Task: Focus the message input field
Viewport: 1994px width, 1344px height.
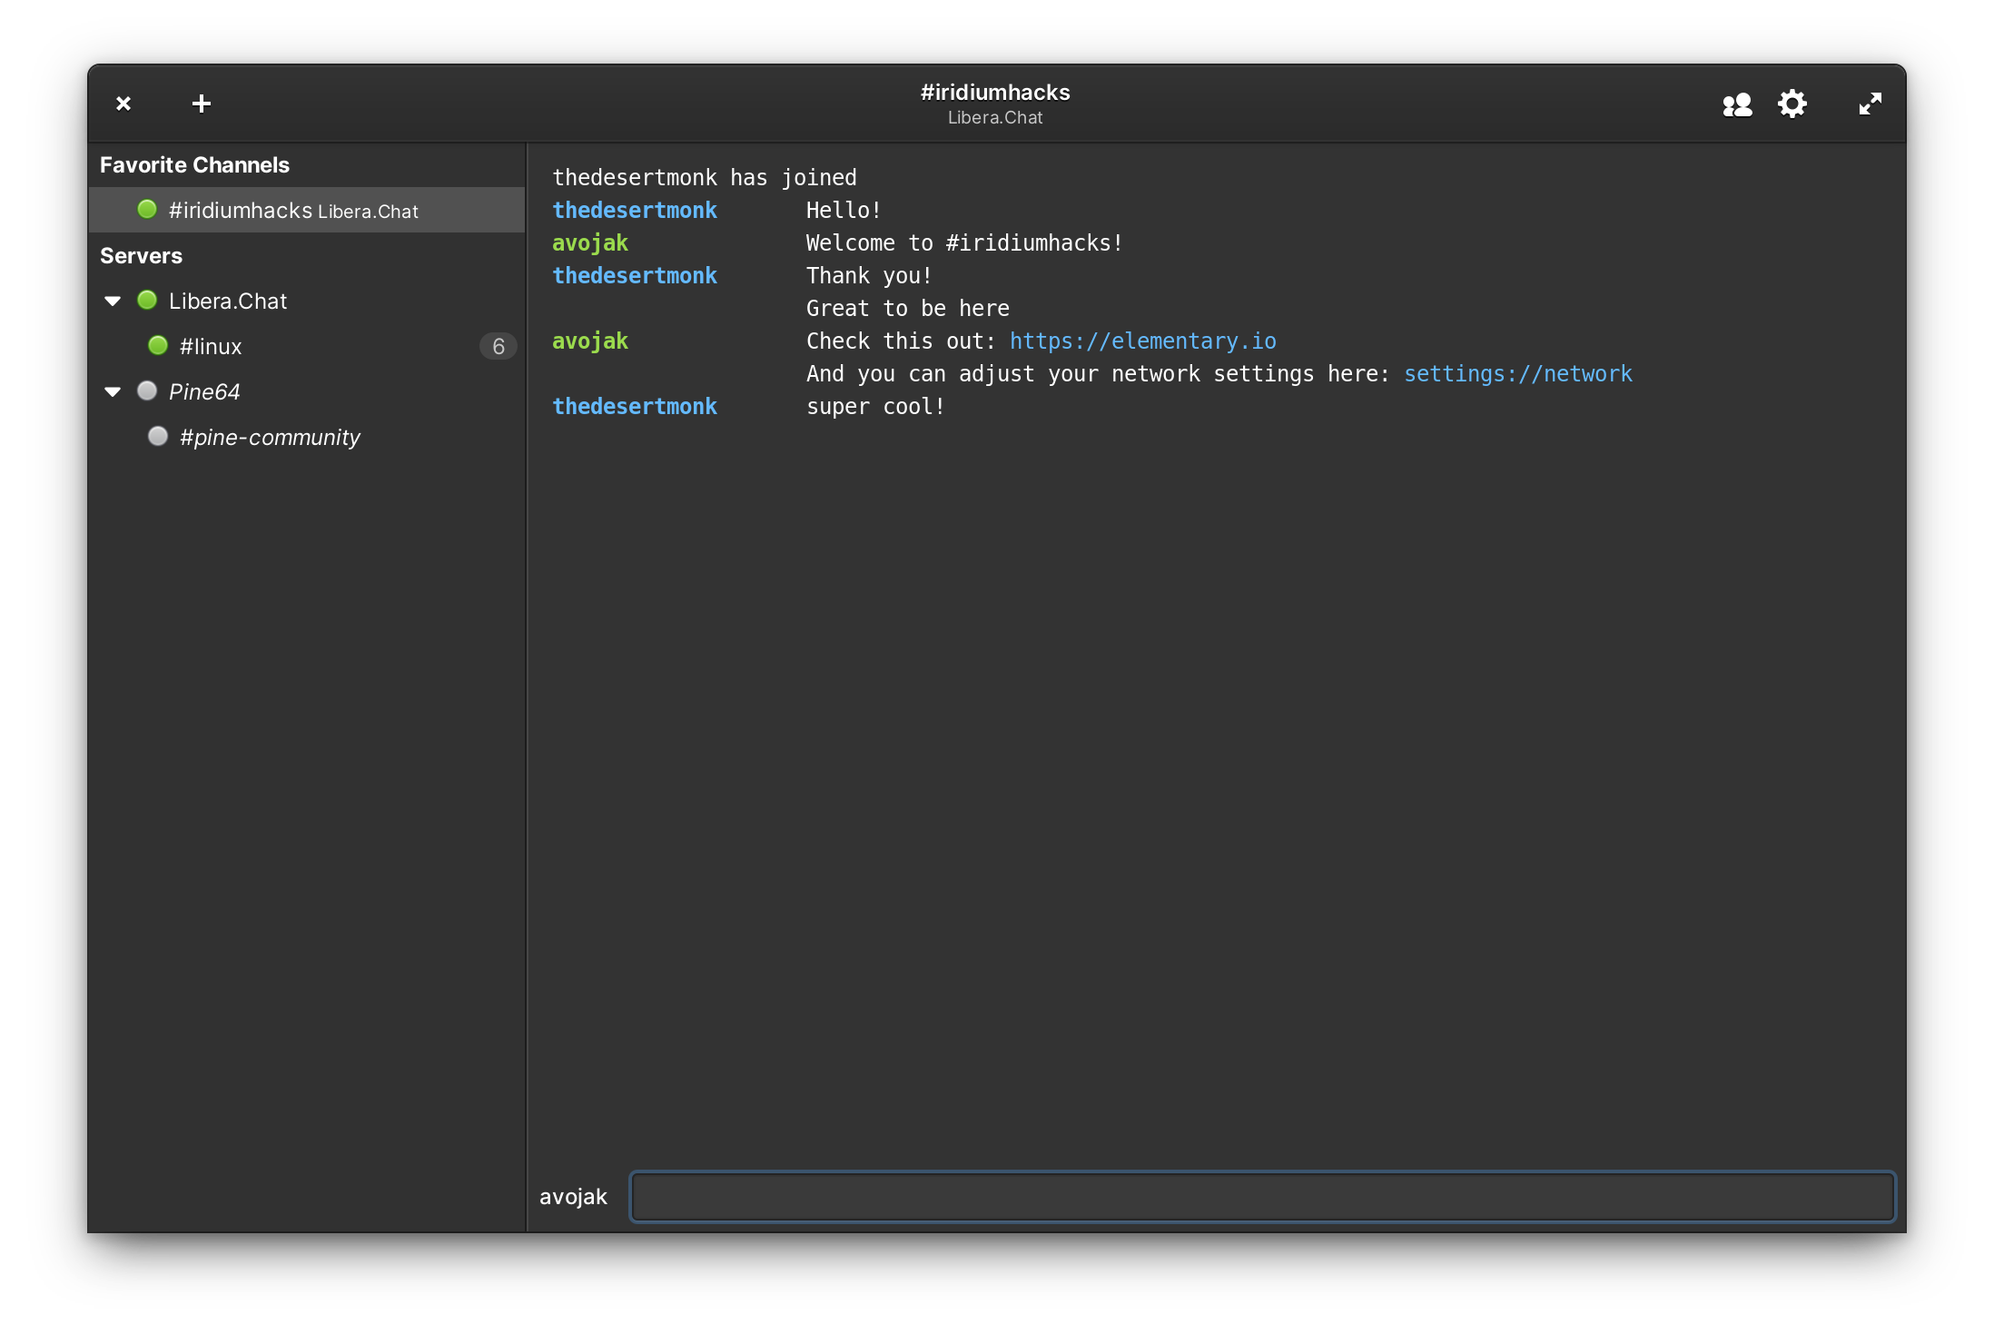Action: tap(1262, 1196)
